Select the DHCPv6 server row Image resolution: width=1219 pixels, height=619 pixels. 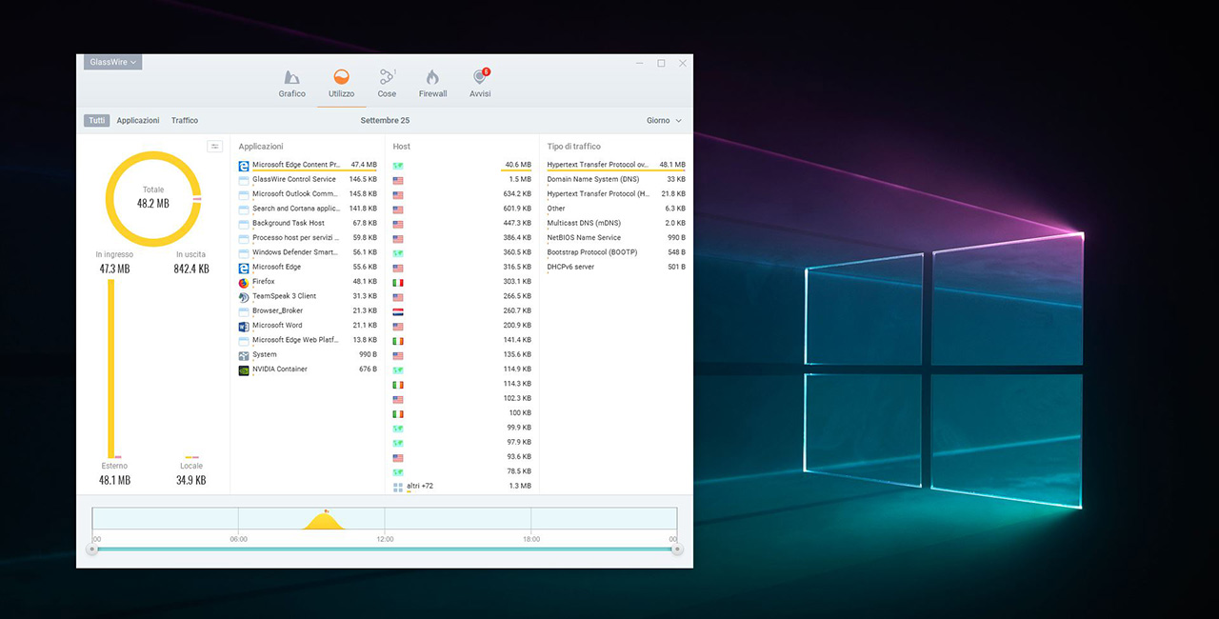click(x=615, y=268)
